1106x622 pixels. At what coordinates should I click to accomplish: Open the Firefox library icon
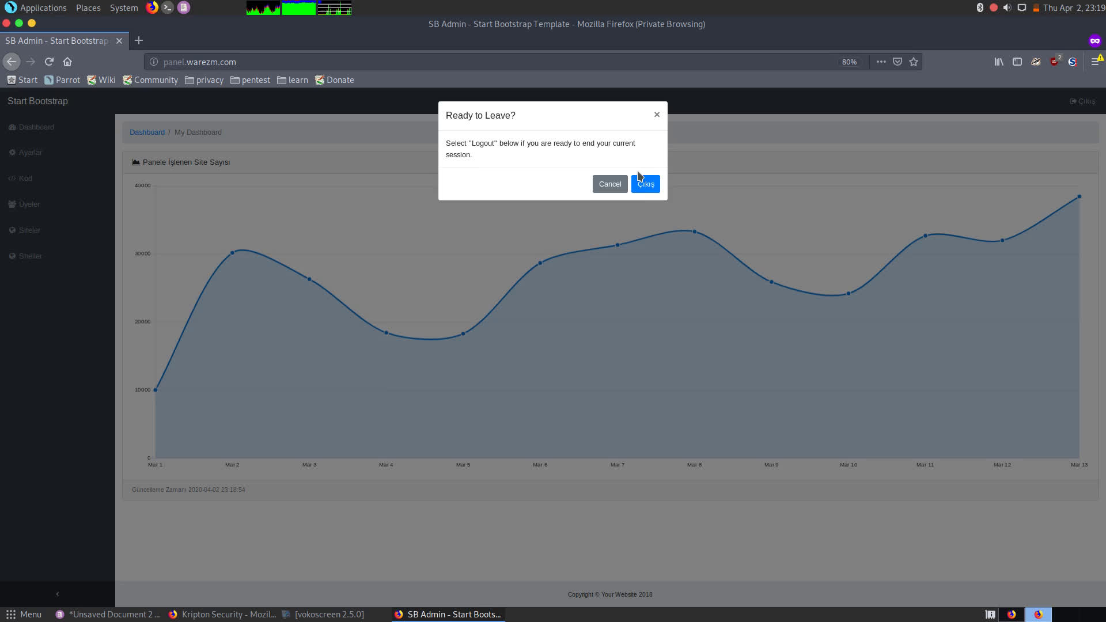click(999, 62)
